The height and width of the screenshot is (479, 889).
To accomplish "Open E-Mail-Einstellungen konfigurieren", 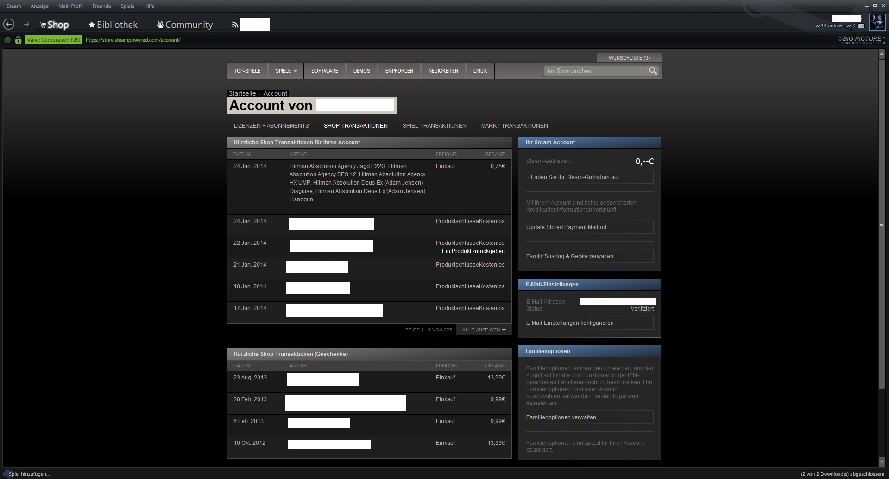I will point(590,323).
